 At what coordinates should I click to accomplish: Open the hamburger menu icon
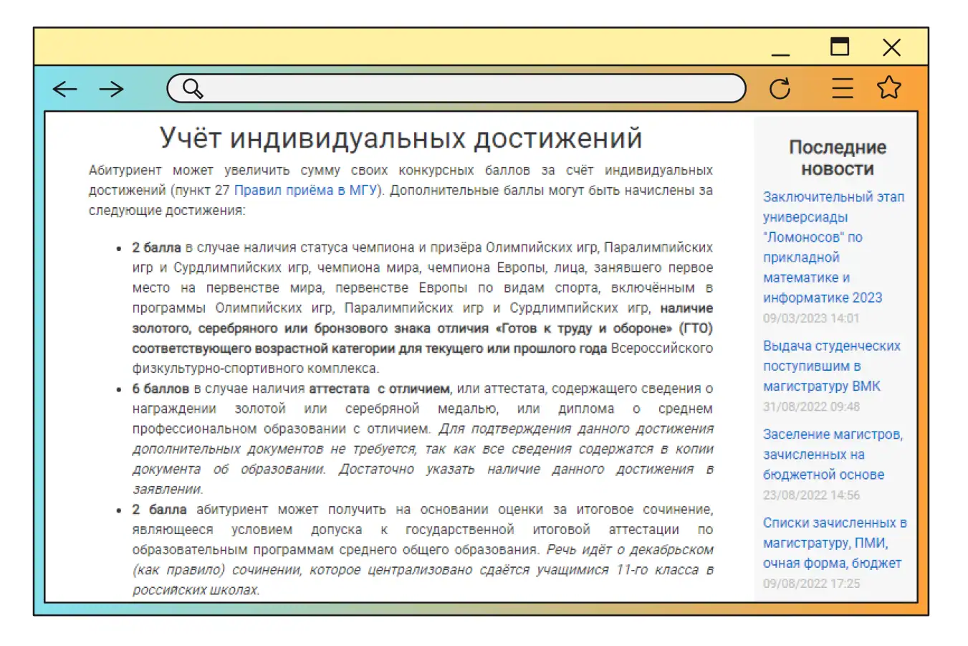[843, 88]
